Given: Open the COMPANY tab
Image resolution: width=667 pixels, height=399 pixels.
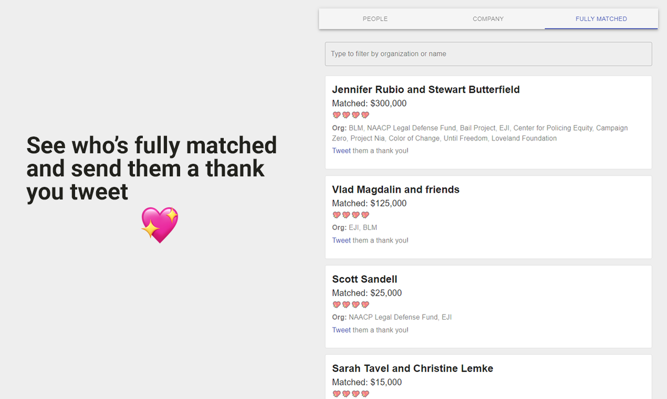Looking at the screenshot, I should (x=488, y=19).
